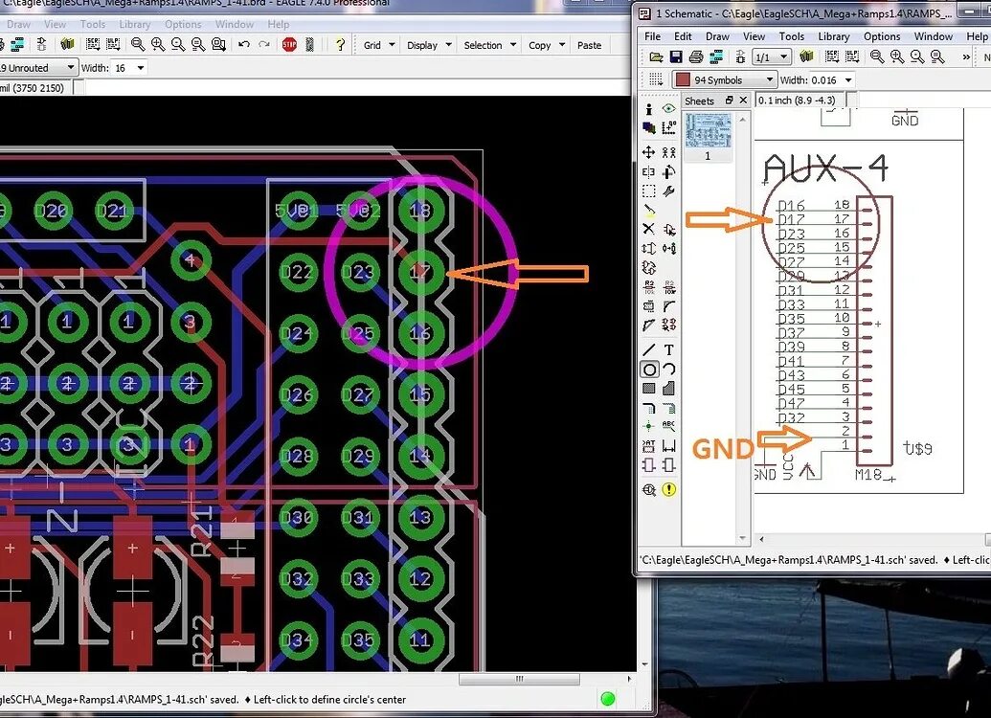The image size is (991, 718).
Task: Open the Library menu in Schematic window
Action: click(834, 36)
